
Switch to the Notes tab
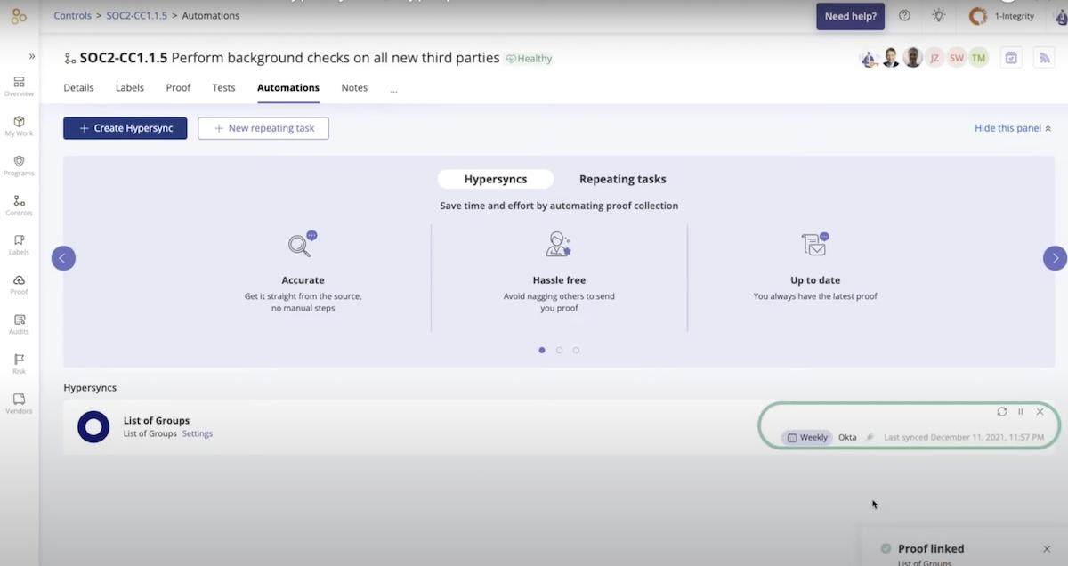click(354, 88)
